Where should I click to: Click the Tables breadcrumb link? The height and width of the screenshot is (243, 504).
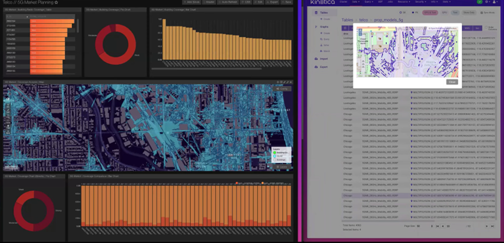[x=347, y=20]
